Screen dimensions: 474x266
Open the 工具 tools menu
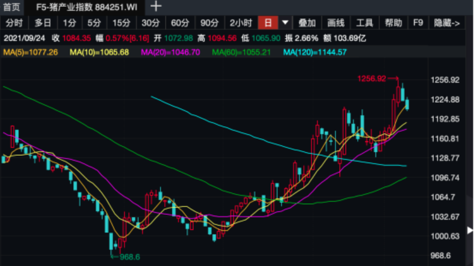click(364, 23)
